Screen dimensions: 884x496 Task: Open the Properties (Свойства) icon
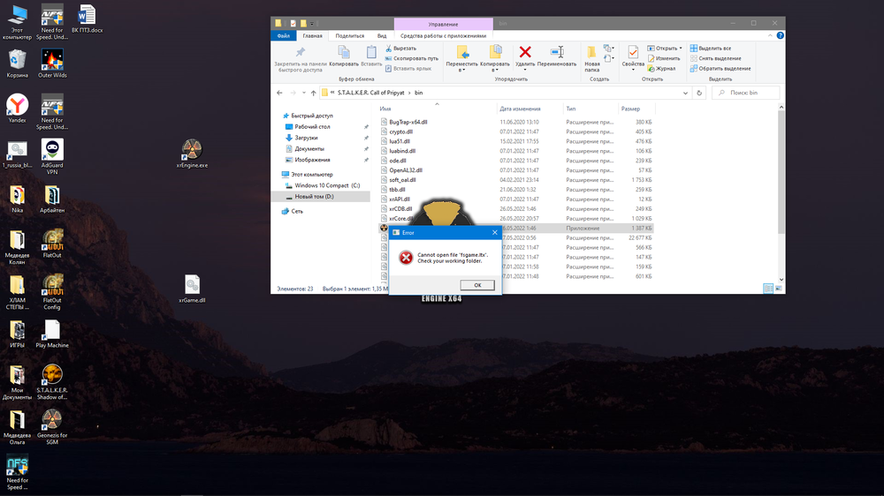[633, 54]
